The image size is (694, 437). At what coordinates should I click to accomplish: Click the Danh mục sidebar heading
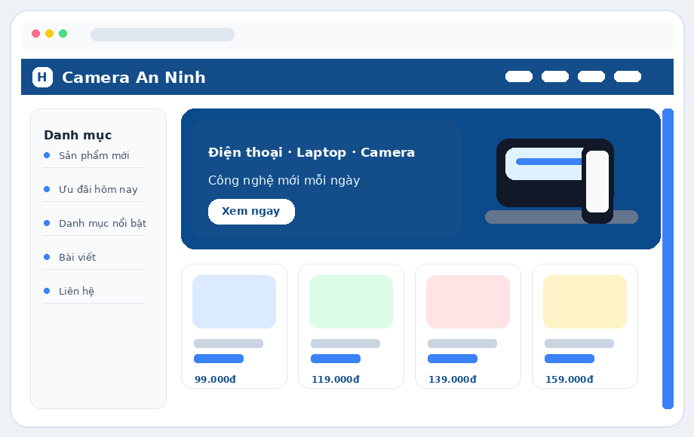pyautogui.click(x=78, y=135)
